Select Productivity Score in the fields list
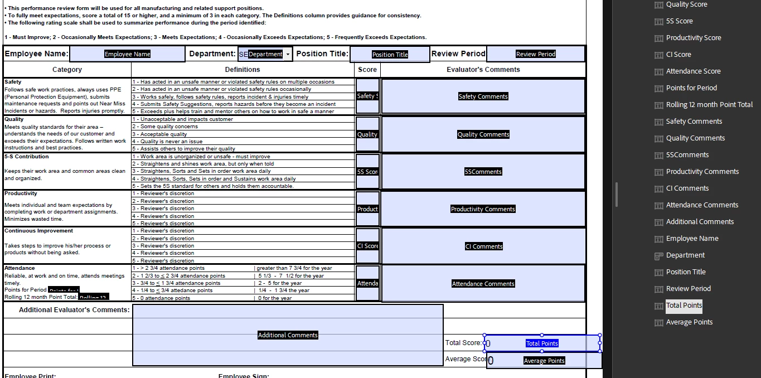Viewport: 761px width, 378px height. (x=694, y=38)
